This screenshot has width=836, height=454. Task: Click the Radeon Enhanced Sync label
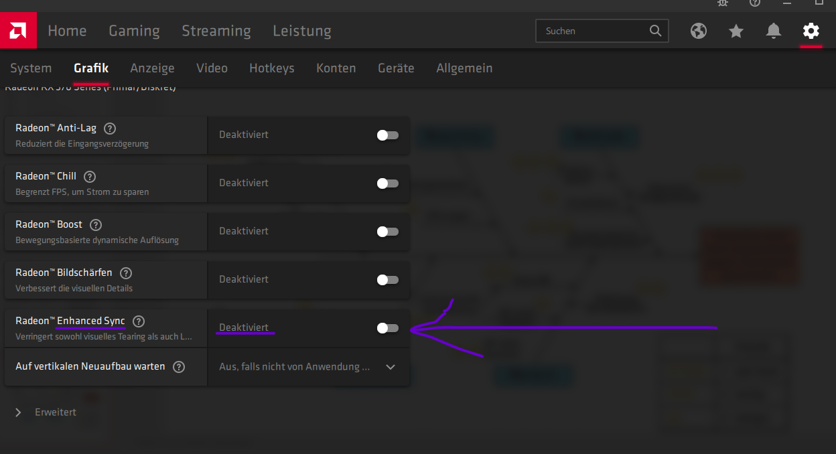tap(70, 321)
